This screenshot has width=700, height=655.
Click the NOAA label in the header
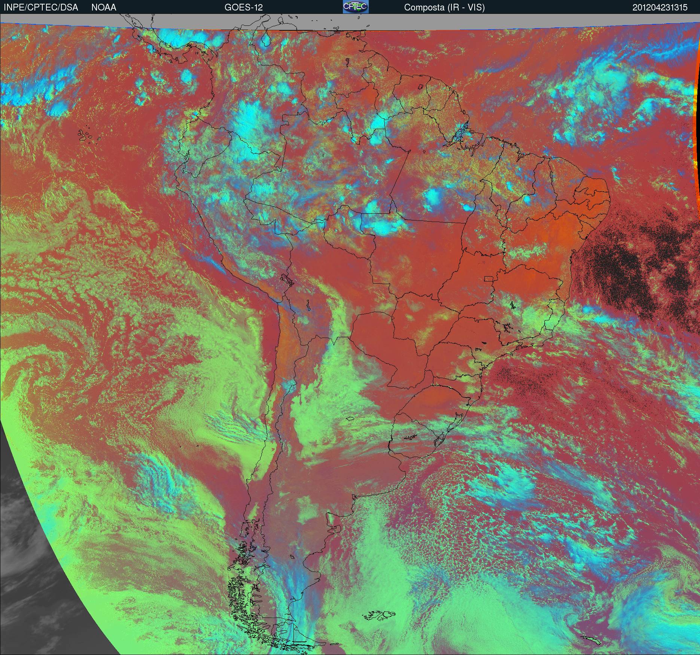104,7
